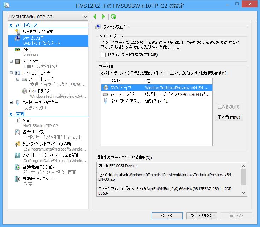
Task: Select the ファームウェア tree item
Action: [x=48, y=41]
